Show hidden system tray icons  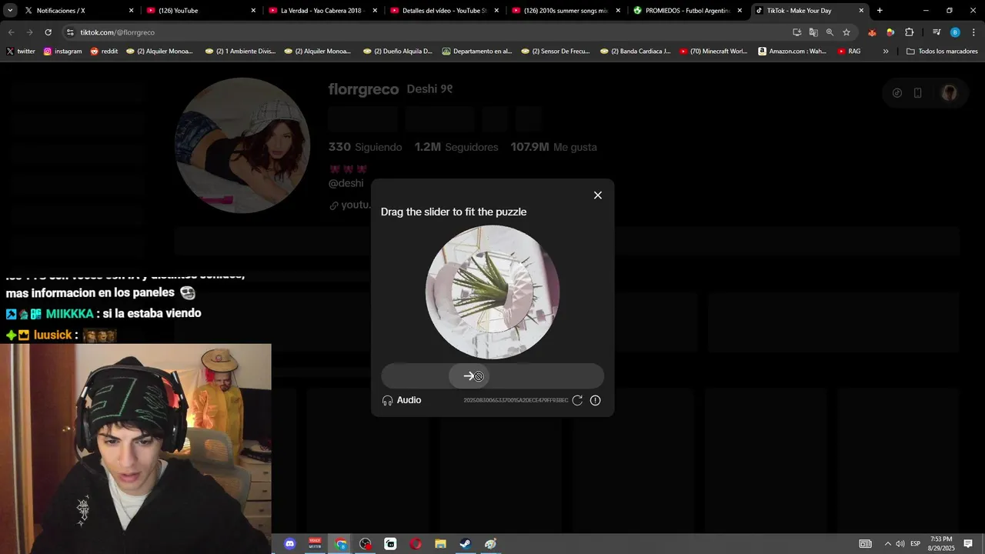point(887,544)
